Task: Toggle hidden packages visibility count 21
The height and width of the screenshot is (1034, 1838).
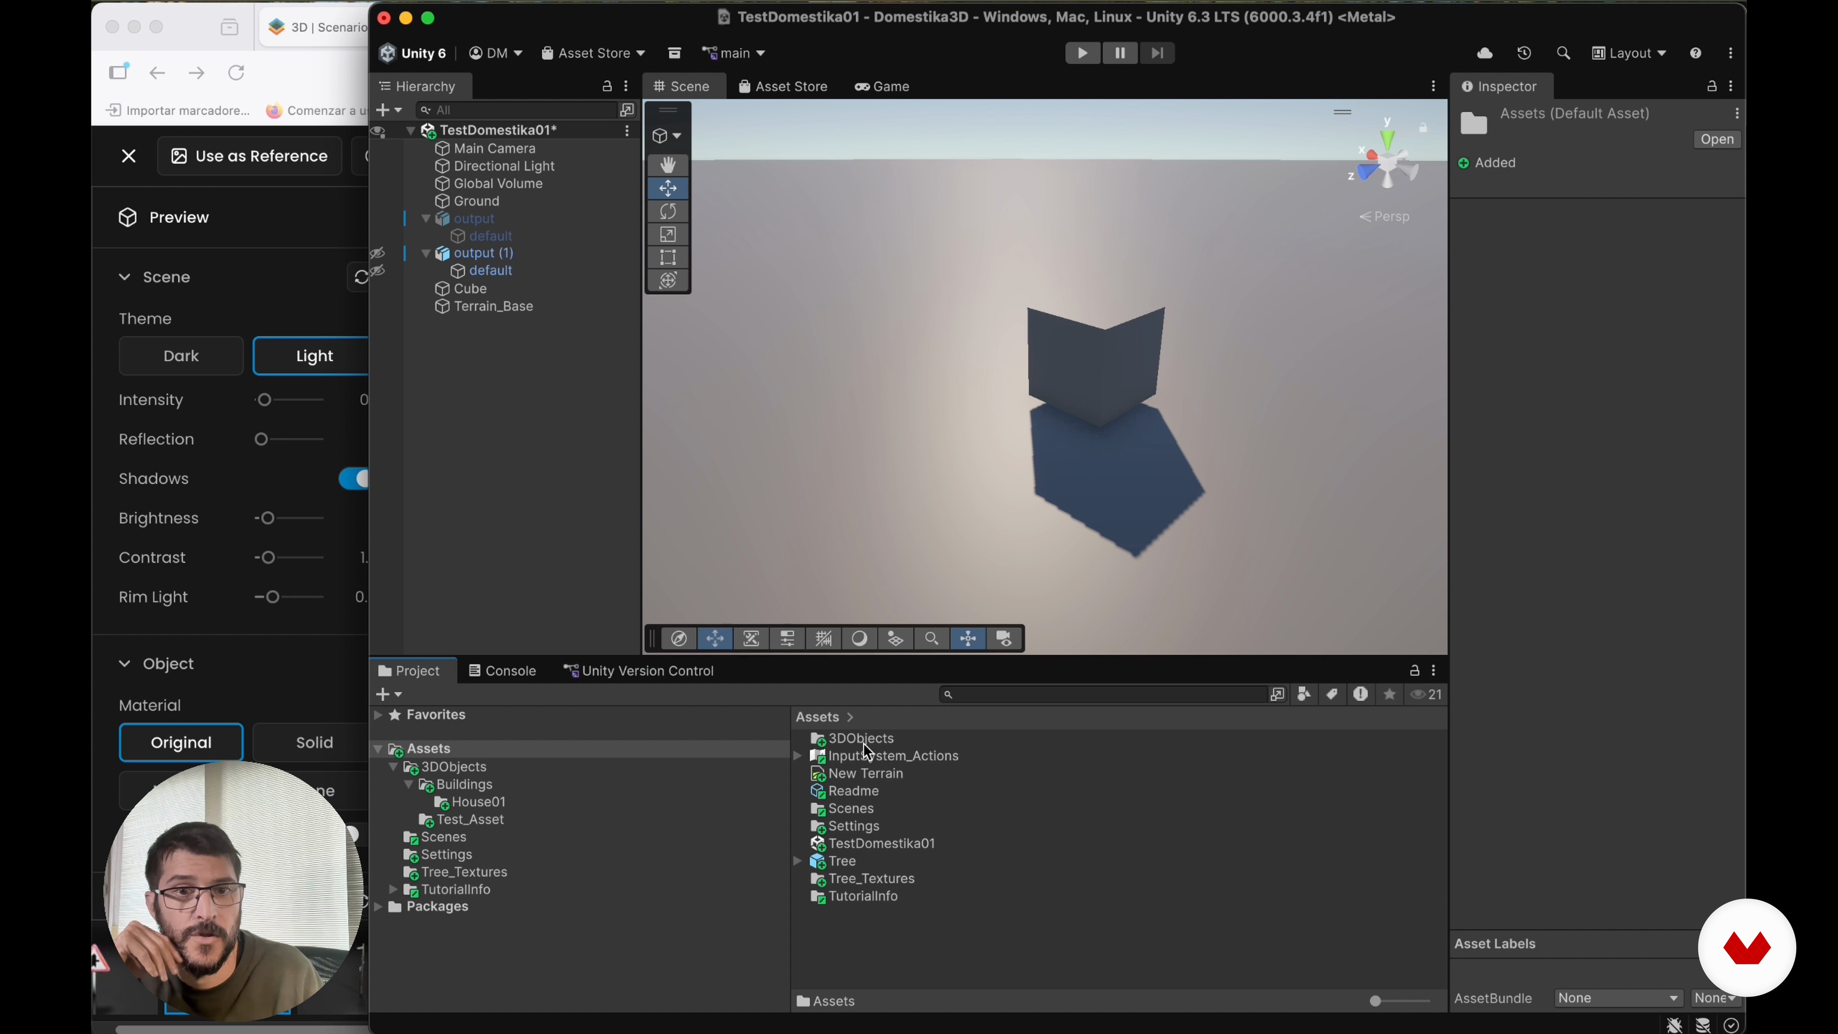Action: click(1426, 694)
